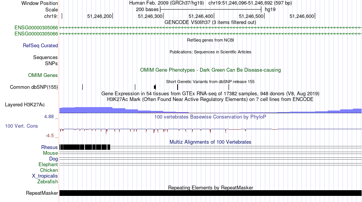Select the Elephant alignment label

point(48,164)
